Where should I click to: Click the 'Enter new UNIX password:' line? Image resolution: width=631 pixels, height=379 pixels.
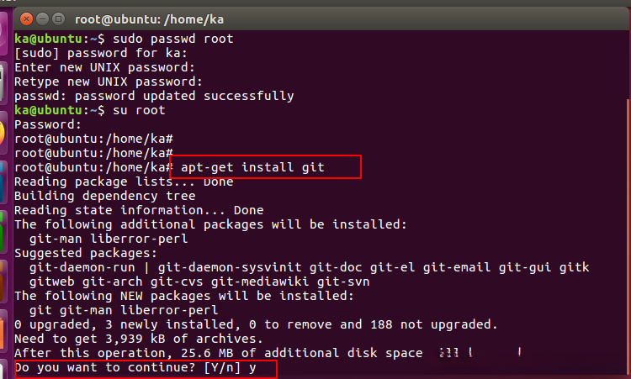(x=104, y=67)
